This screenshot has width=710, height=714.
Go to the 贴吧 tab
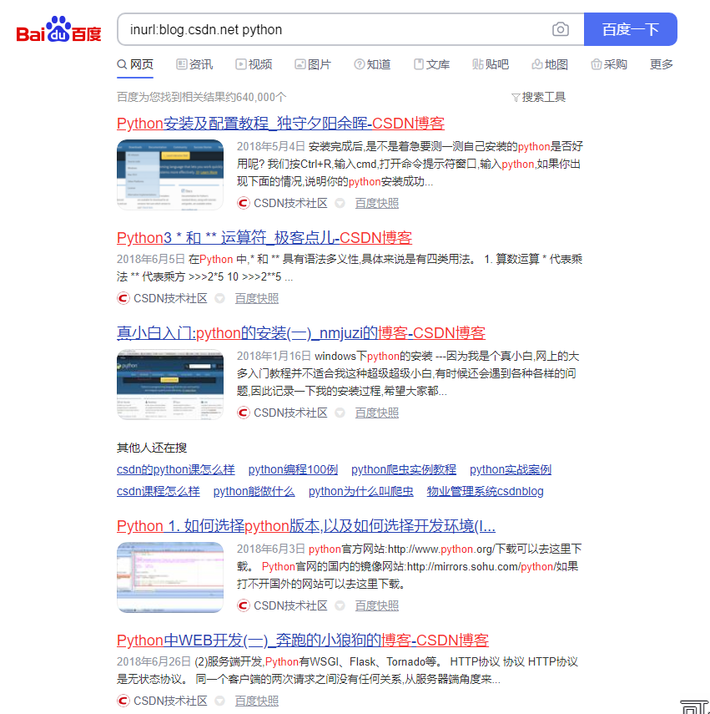click(491, 64)
